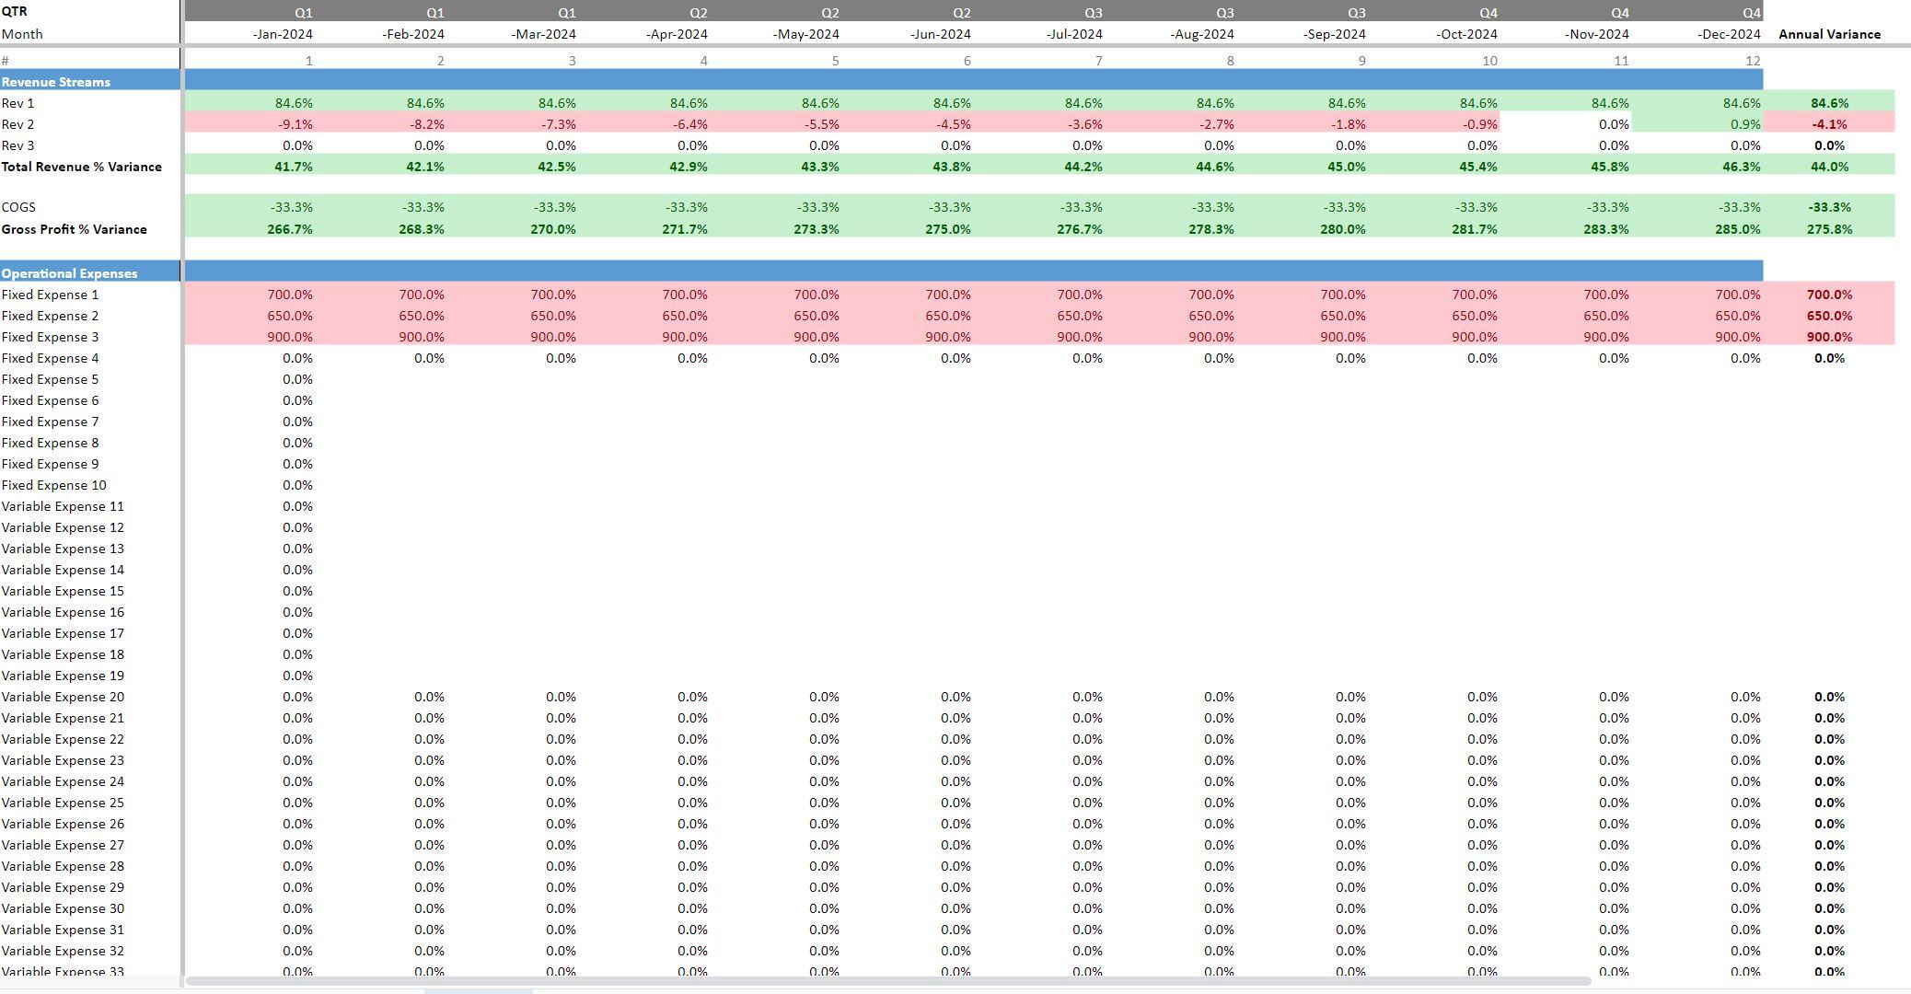Click the QTR row label
The height and width of the screenshot is (994, 1911).
coord(15,11)
